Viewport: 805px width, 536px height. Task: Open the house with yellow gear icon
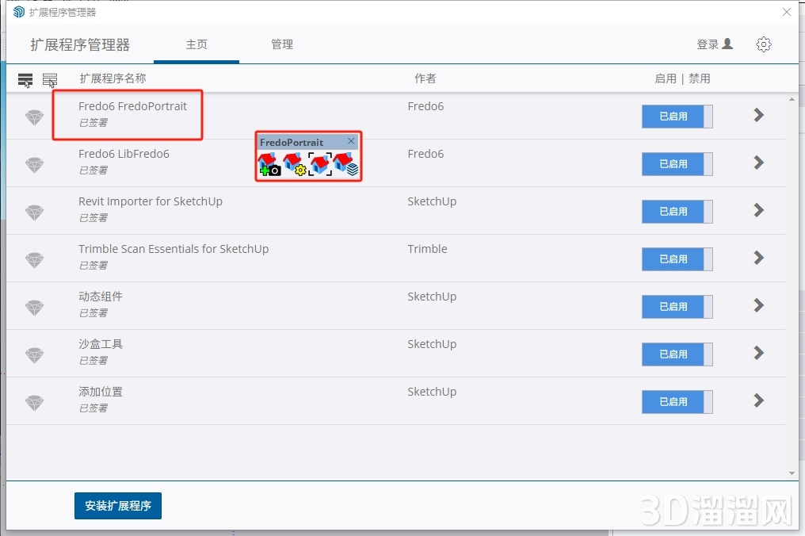(295, 164)
